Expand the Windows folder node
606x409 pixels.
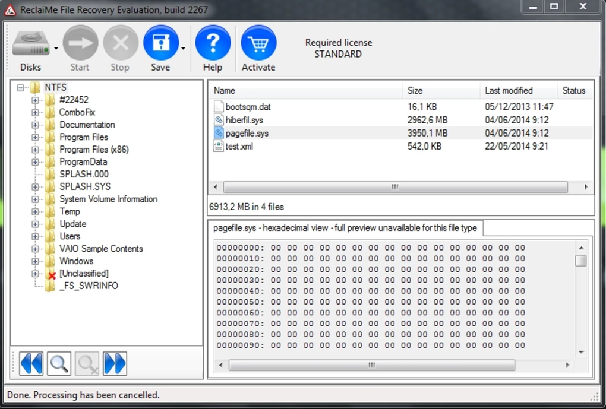(35, 261)
